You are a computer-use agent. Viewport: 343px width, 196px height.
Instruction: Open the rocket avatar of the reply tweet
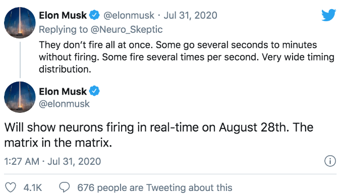[x=20, y=23]
